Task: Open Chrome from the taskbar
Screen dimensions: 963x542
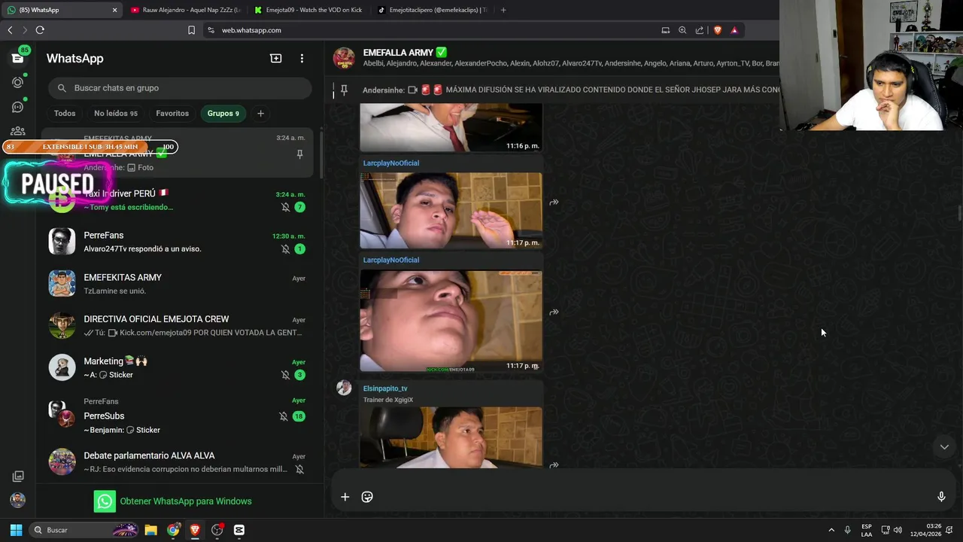Action: point(174,530)
